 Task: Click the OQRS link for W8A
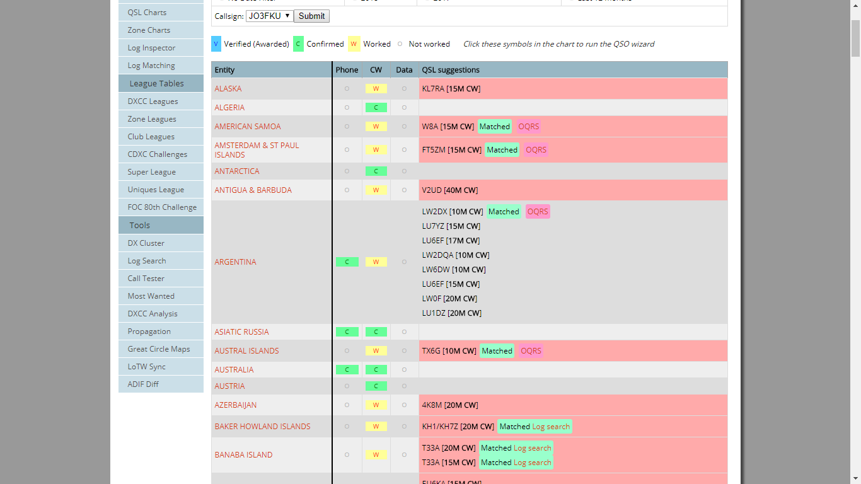coord(528,127)
